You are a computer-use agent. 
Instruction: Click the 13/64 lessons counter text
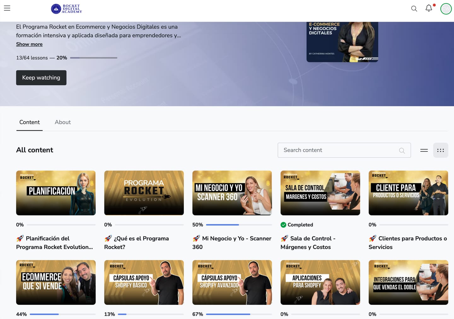point(32,58)
